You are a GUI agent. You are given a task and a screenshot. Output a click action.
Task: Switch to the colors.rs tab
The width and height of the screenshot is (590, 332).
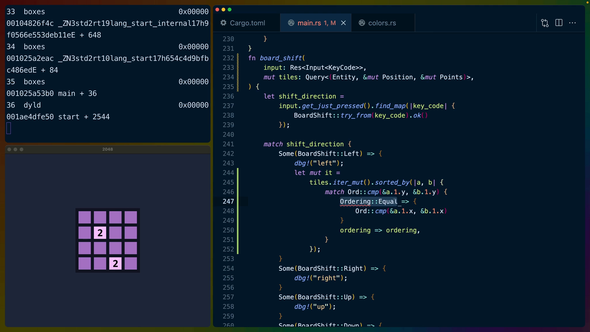click(382, 23)
